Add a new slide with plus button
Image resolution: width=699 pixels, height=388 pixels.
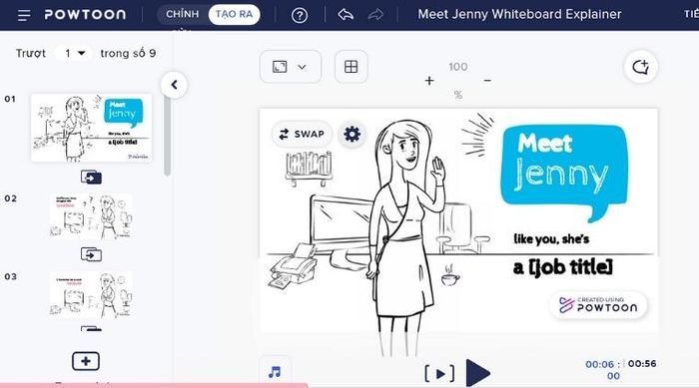[86, 361]
